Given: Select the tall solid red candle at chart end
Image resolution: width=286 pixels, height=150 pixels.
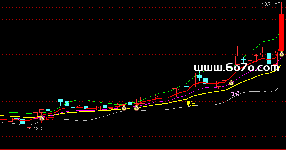Looking at the screenshot, I should pyautogui.click(x=281, y=32).
